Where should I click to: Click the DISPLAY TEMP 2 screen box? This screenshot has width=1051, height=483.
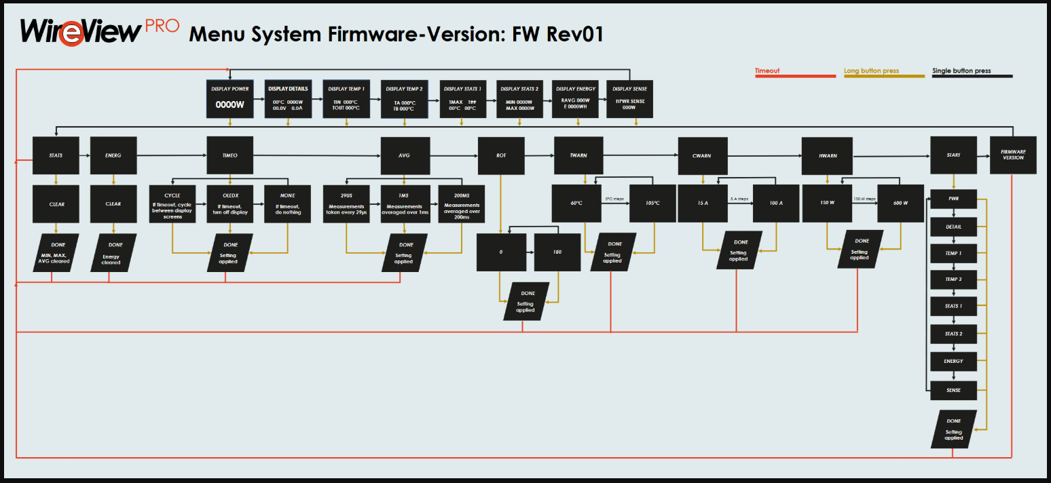click(x=405, y=99)
